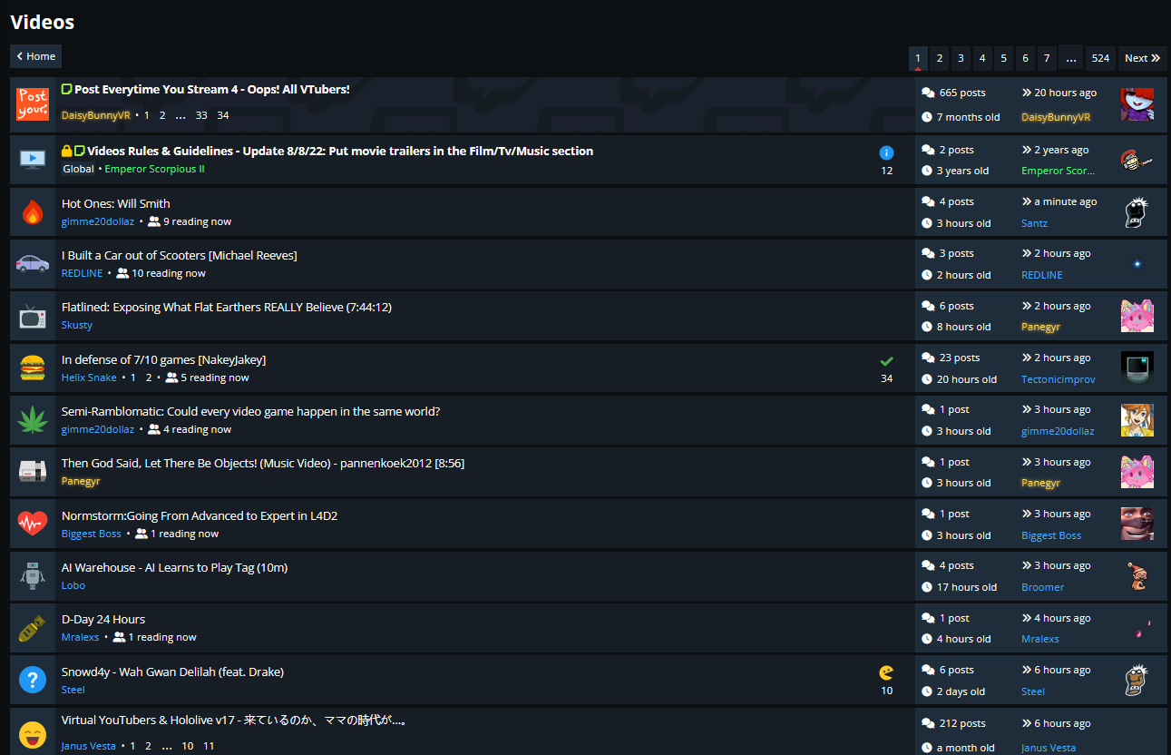Open DaisyBunnyVR's avatar on the first row
1171x755 pixels.
(1137, 104)
